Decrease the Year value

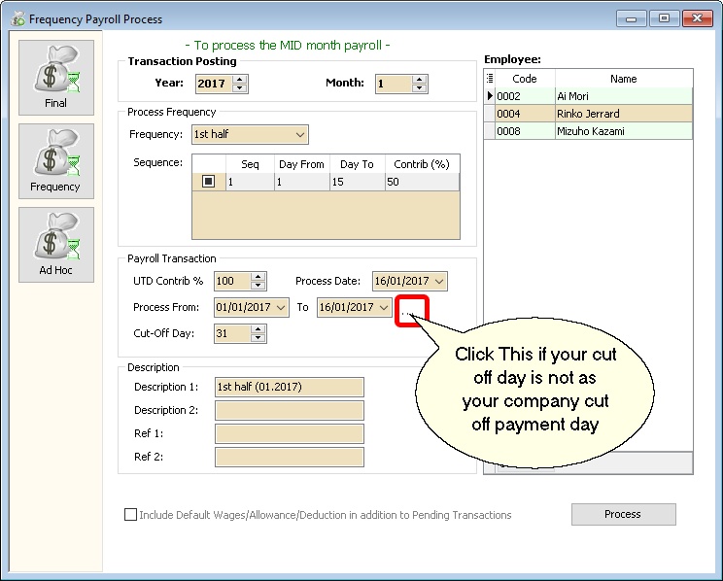[x=240, y=88]
